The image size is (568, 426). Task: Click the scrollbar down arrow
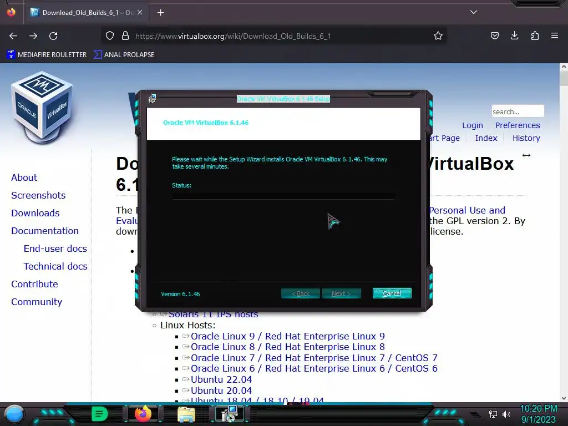click(x=564, y=398)
